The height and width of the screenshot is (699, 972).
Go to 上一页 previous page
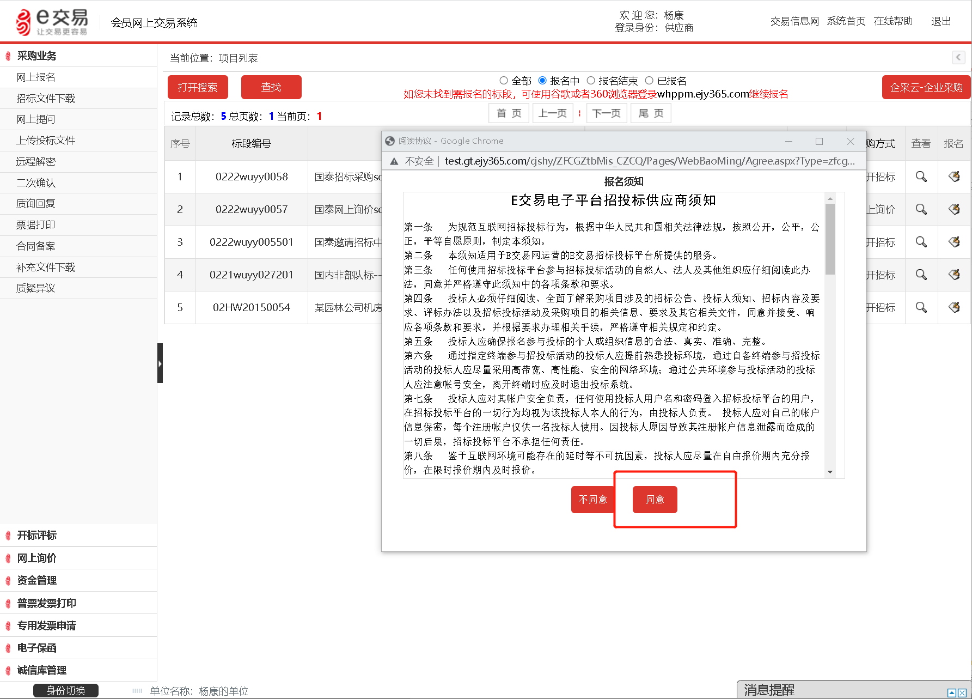coord(553,113)
